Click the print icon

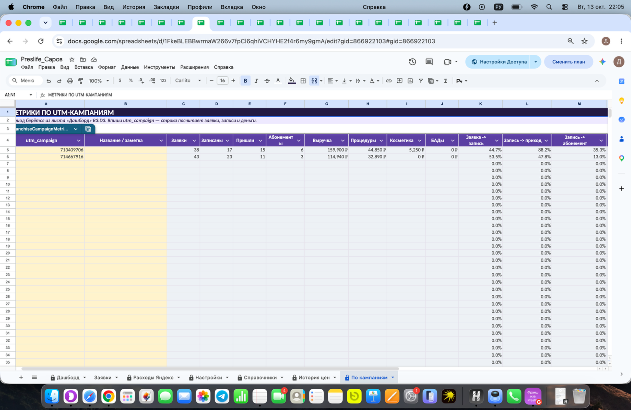point(70,81)
